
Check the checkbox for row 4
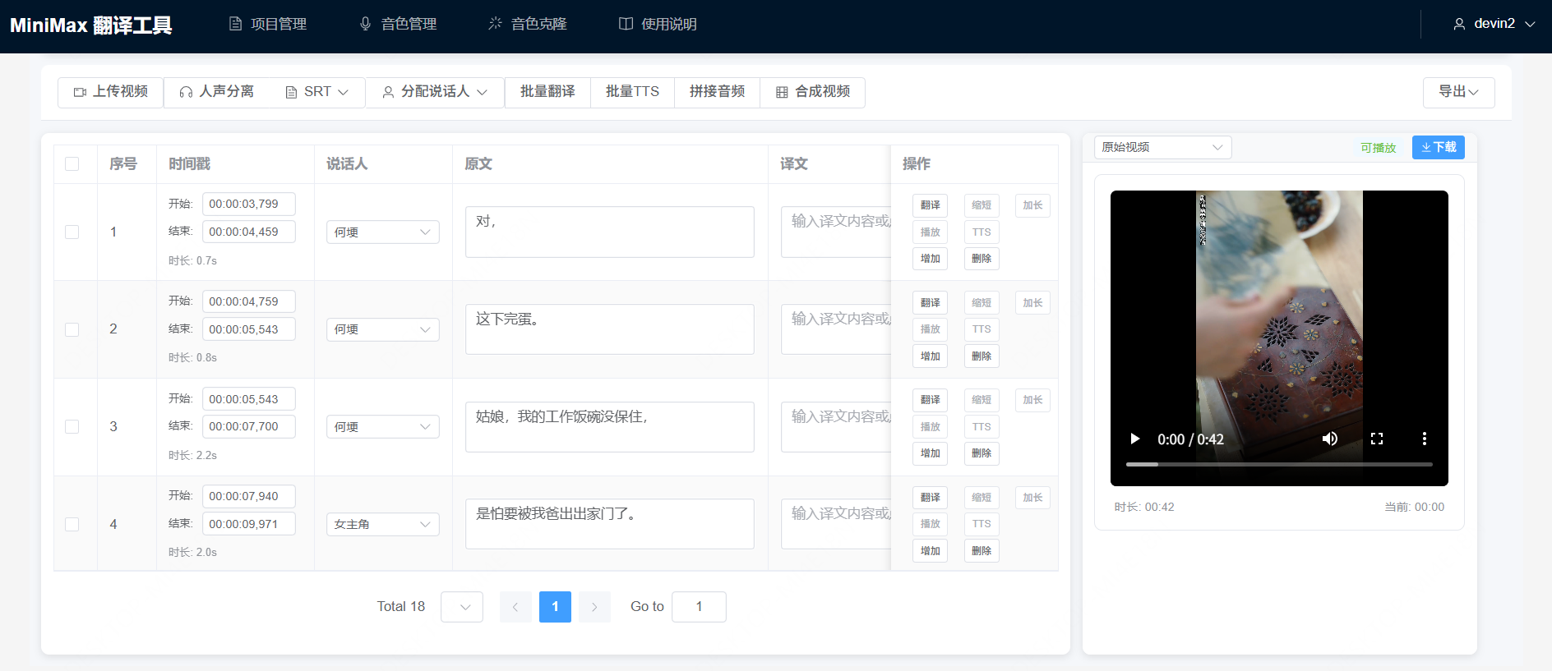click(x=72, y=524)
